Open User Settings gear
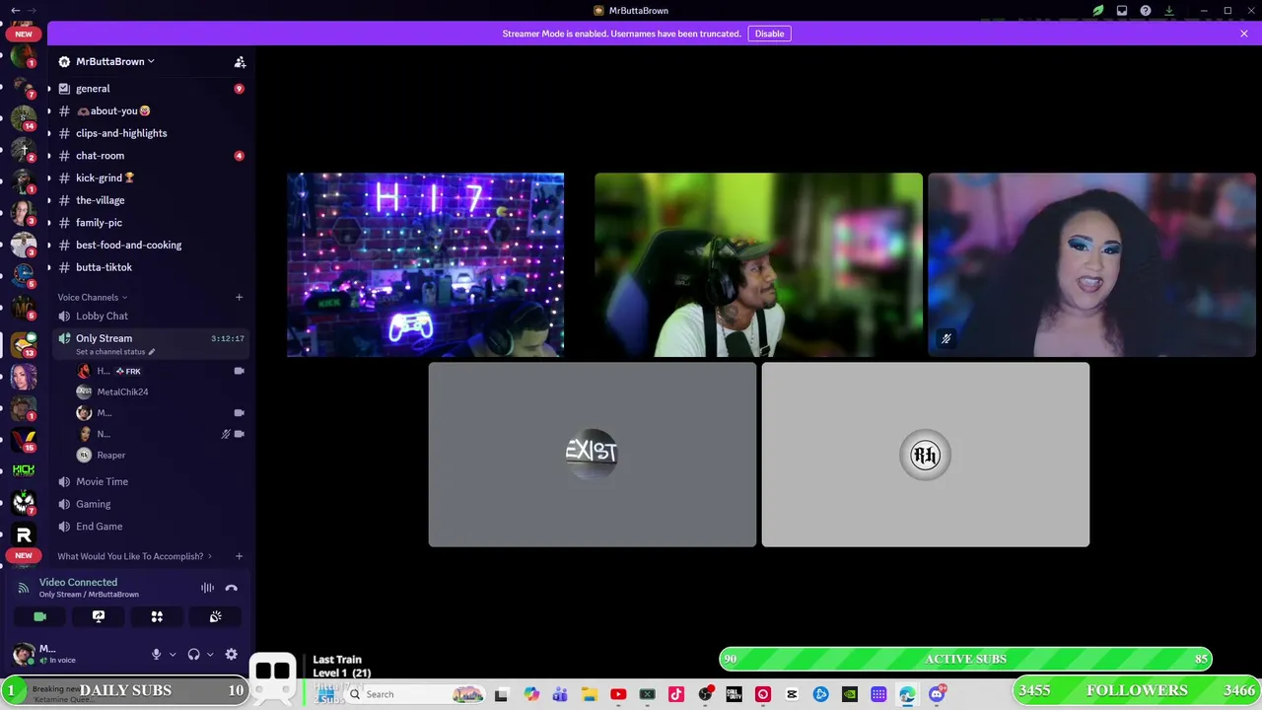This screenshot has height=710, width=1262. tap(231, 654)
